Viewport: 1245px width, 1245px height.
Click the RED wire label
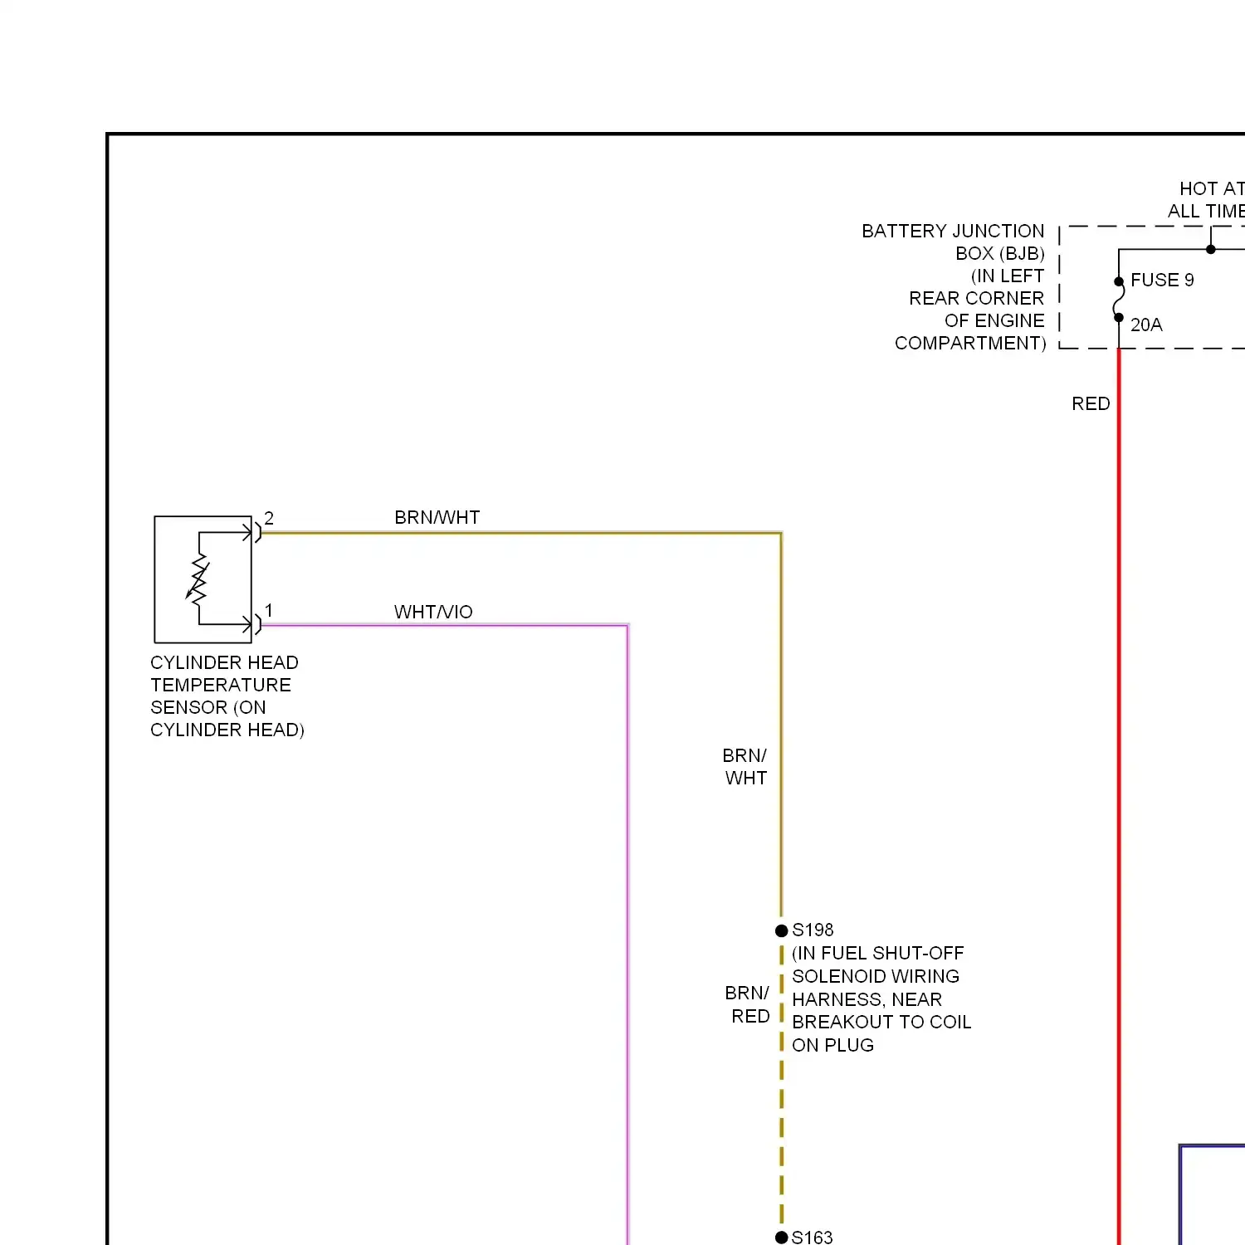(x=1091, y=403)
